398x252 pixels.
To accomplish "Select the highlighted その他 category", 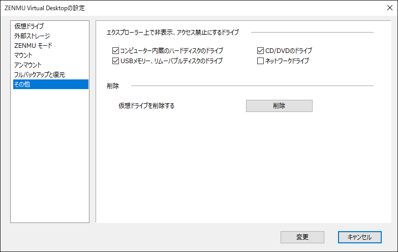I will pos(50,84).
